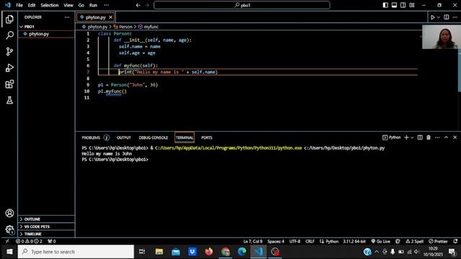
Task: Show more menu items ellipsis
Action: click(x=106, y=5)
